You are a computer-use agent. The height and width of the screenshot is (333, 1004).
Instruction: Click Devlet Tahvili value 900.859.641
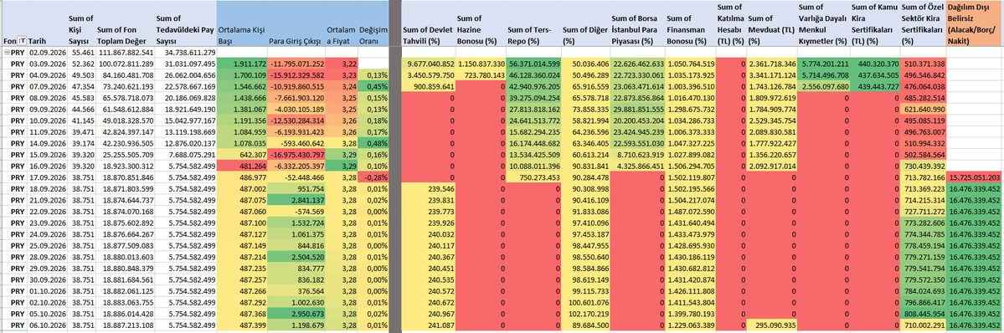(x=429, y=86)
